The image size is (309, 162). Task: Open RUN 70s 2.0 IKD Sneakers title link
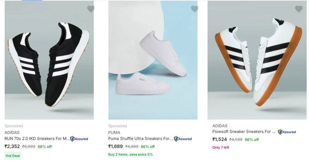[x=37, y=139]
